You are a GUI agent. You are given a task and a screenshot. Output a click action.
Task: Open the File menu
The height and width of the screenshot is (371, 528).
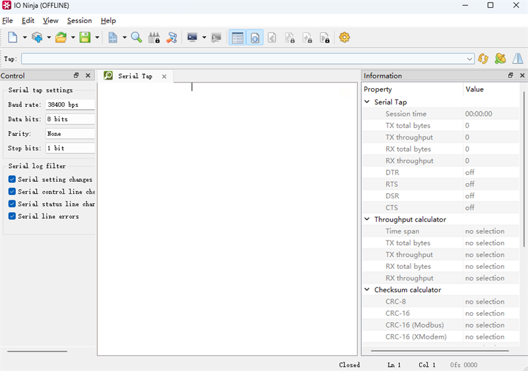pyautogui.click(x=7, y=20)
